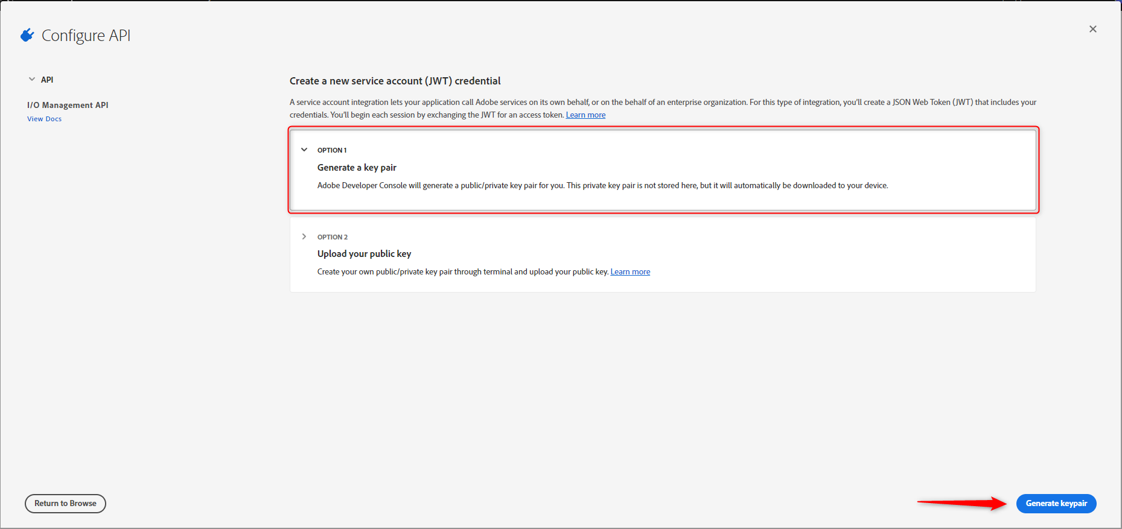
Task: Select I/O Management API entry
Action: 68,105
